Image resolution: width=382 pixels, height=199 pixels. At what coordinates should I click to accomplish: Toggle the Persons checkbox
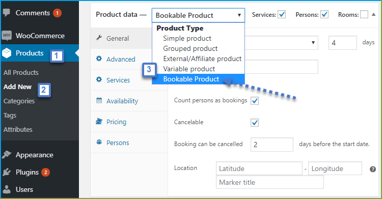324,15
